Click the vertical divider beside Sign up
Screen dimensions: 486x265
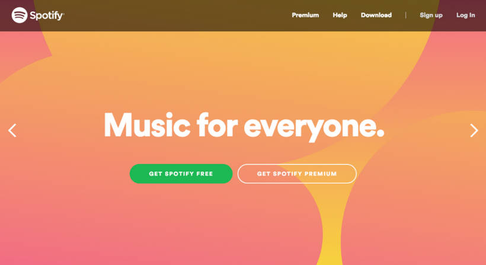pyautogui.click(x=406, y=15)
